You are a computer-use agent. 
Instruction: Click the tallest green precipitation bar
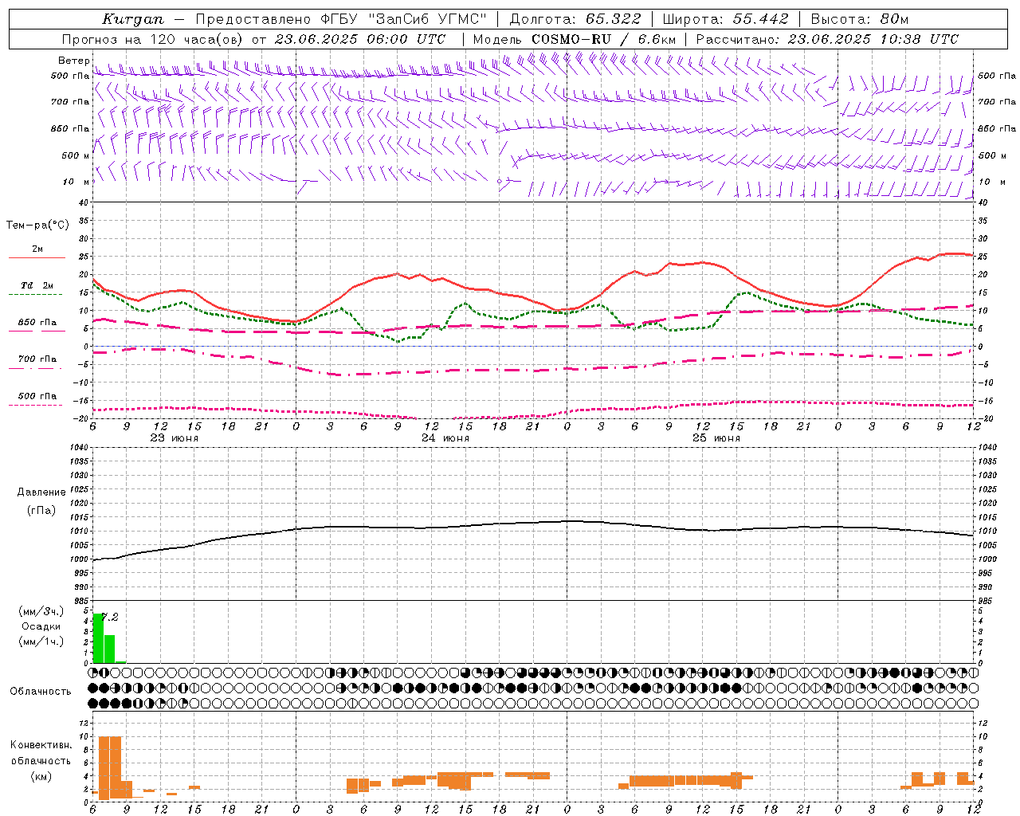(x=99, y=637)
